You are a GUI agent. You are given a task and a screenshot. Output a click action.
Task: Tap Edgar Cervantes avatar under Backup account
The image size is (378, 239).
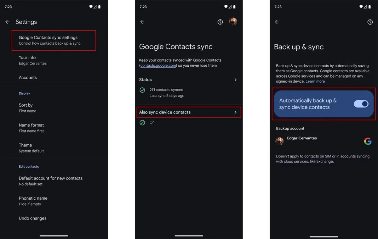[x=279, y=141]
